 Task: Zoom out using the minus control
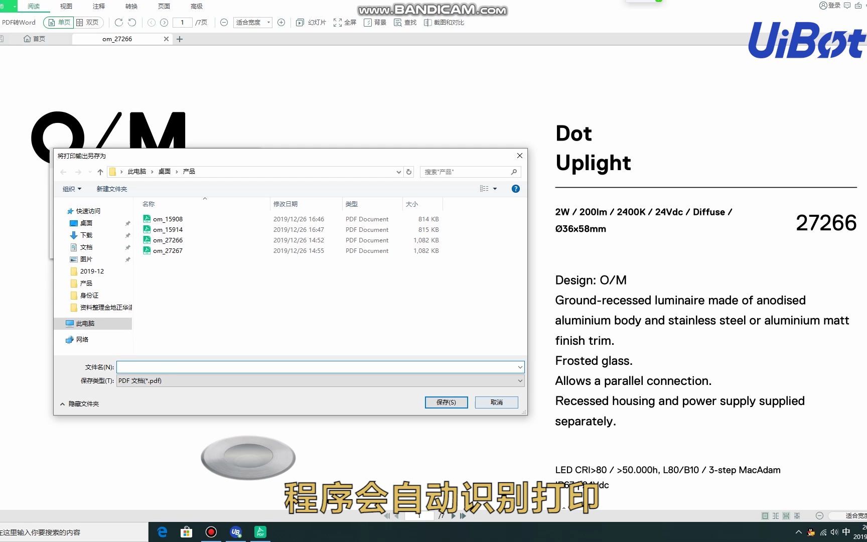pyautogui.click(x=224, y=22)
